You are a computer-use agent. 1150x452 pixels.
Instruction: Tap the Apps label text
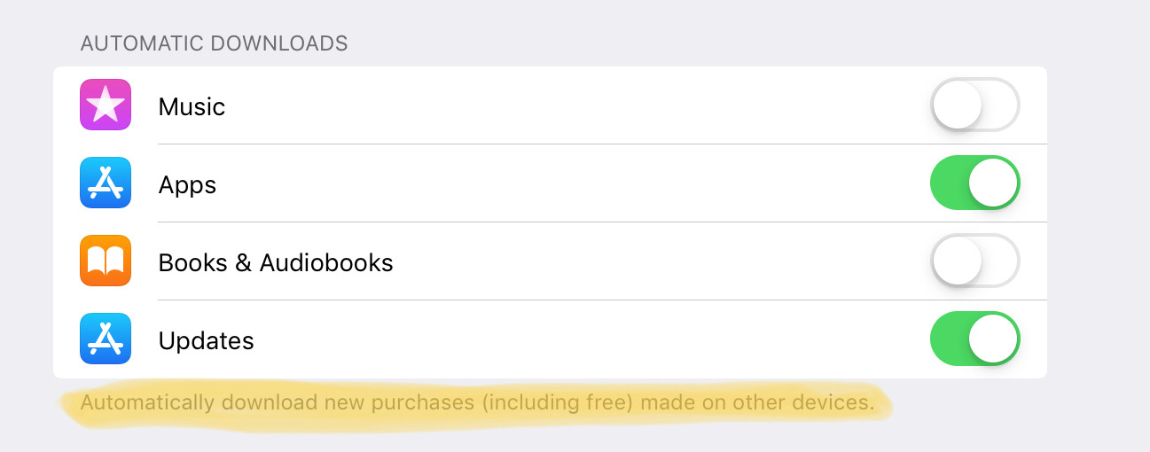187,185
